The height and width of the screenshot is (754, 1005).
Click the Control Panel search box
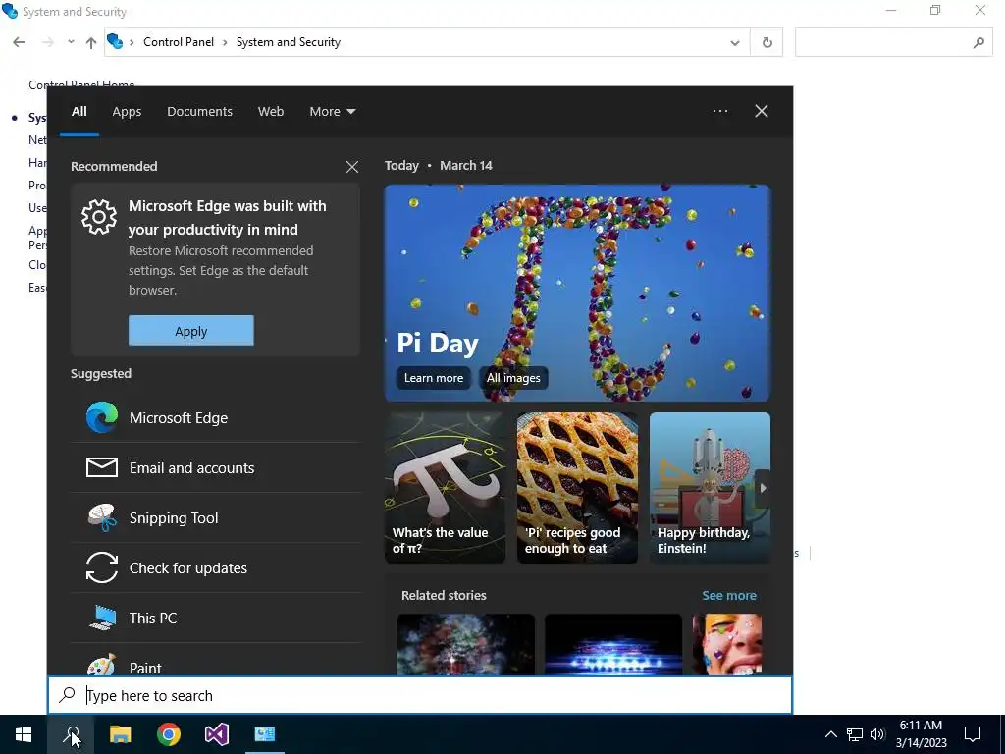pyautogui.click(x=893, y=42)
